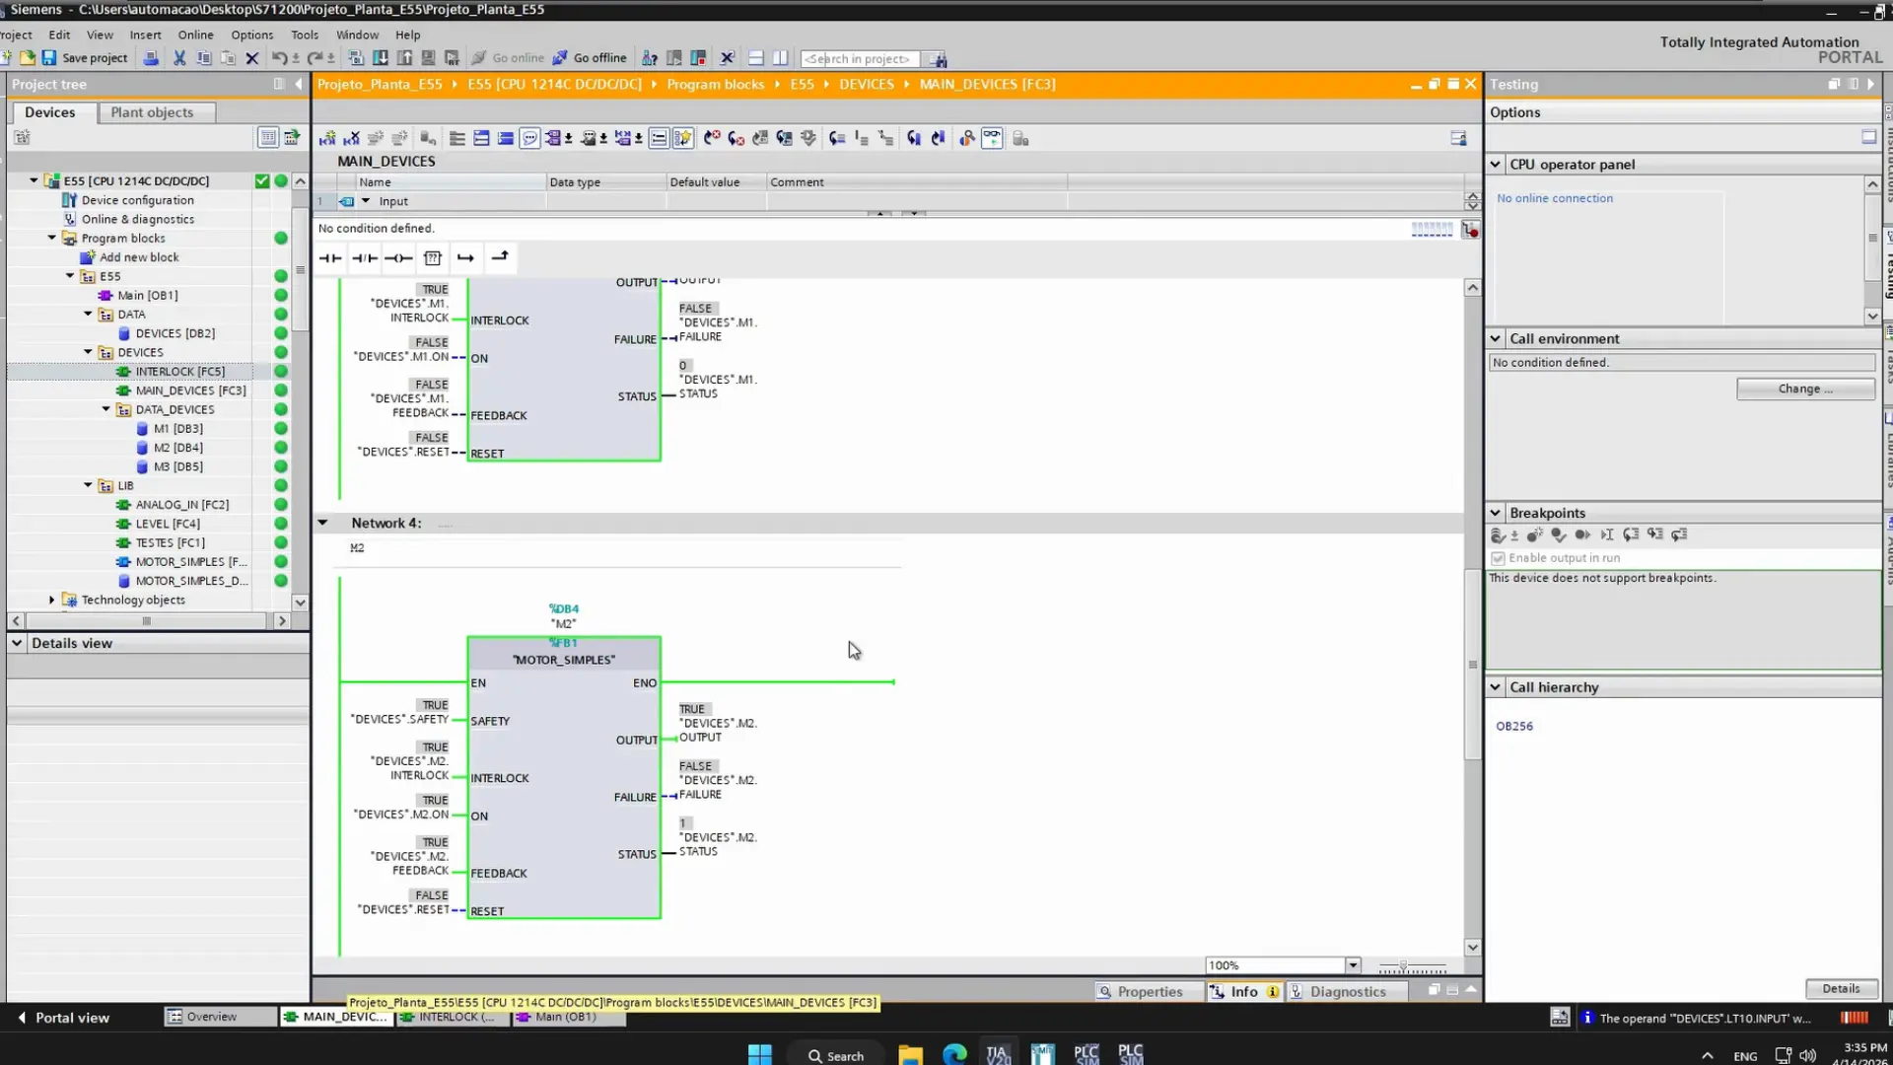Toggle free-form comments icon
1893x1065 pixels.
tap(529, 139)
